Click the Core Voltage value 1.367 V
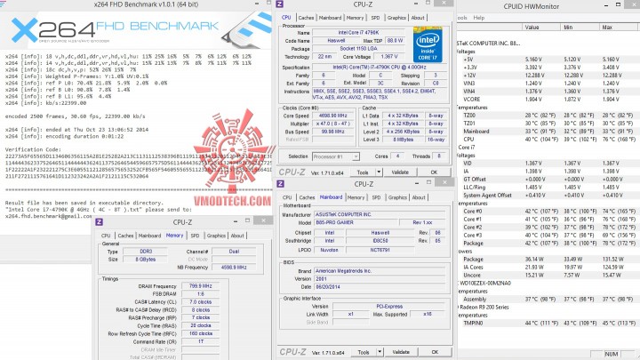 tap(388, 56)
